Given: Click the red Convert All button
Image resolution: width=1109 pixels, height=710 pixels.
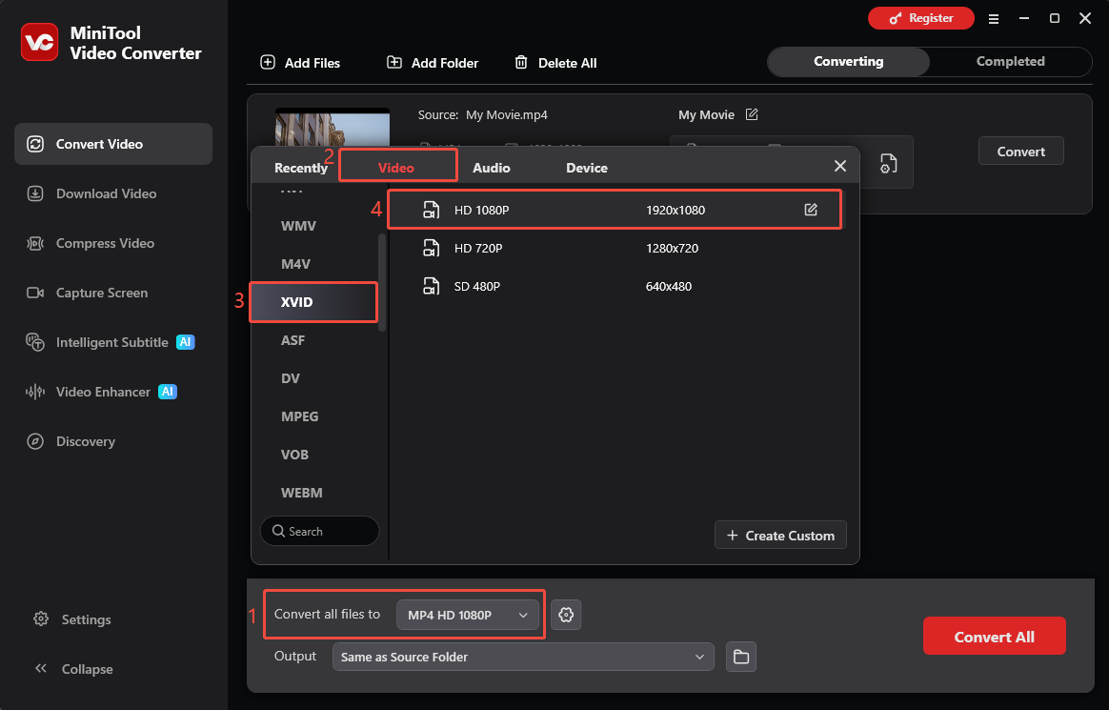Looking at the screenshot, I should 994,637.
